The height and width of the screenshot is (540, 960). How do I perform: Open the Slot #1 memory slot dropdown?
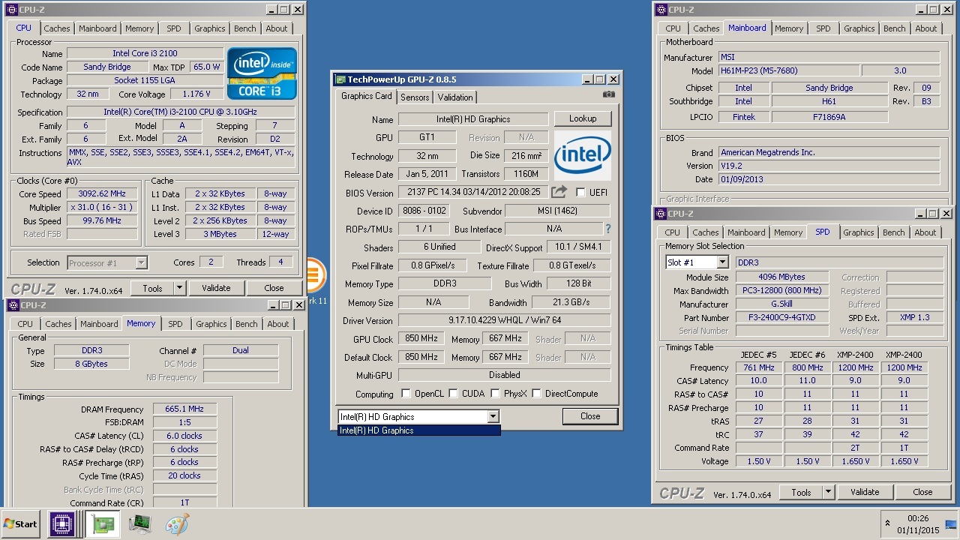click(x=721, y=262)
